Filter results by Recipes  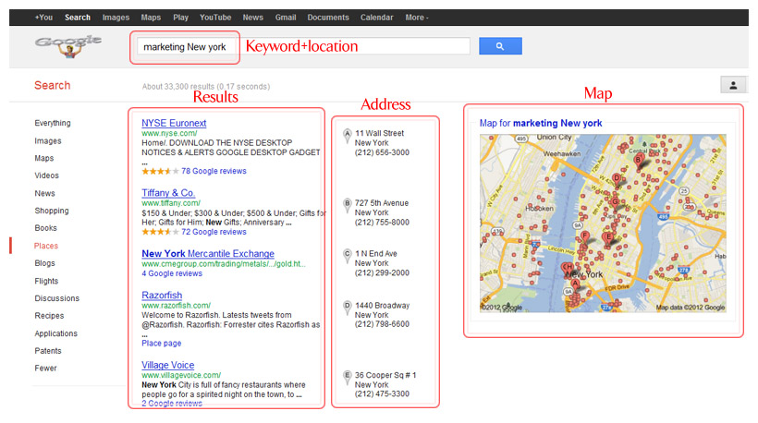point(49,316)
